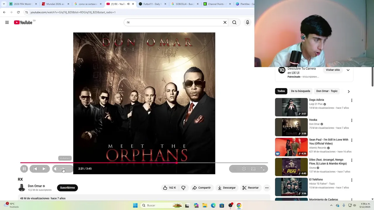The image size is (374, 210).
Task: Select the Todos filter chip
Action: pyautogui.click(x=281, y=91)
